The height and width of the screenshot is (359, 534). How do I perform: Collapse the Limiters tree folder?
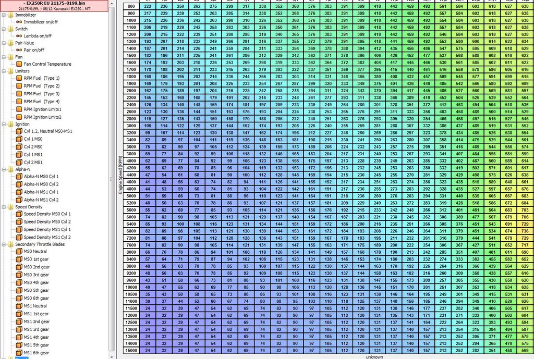[x=4, y=71]
